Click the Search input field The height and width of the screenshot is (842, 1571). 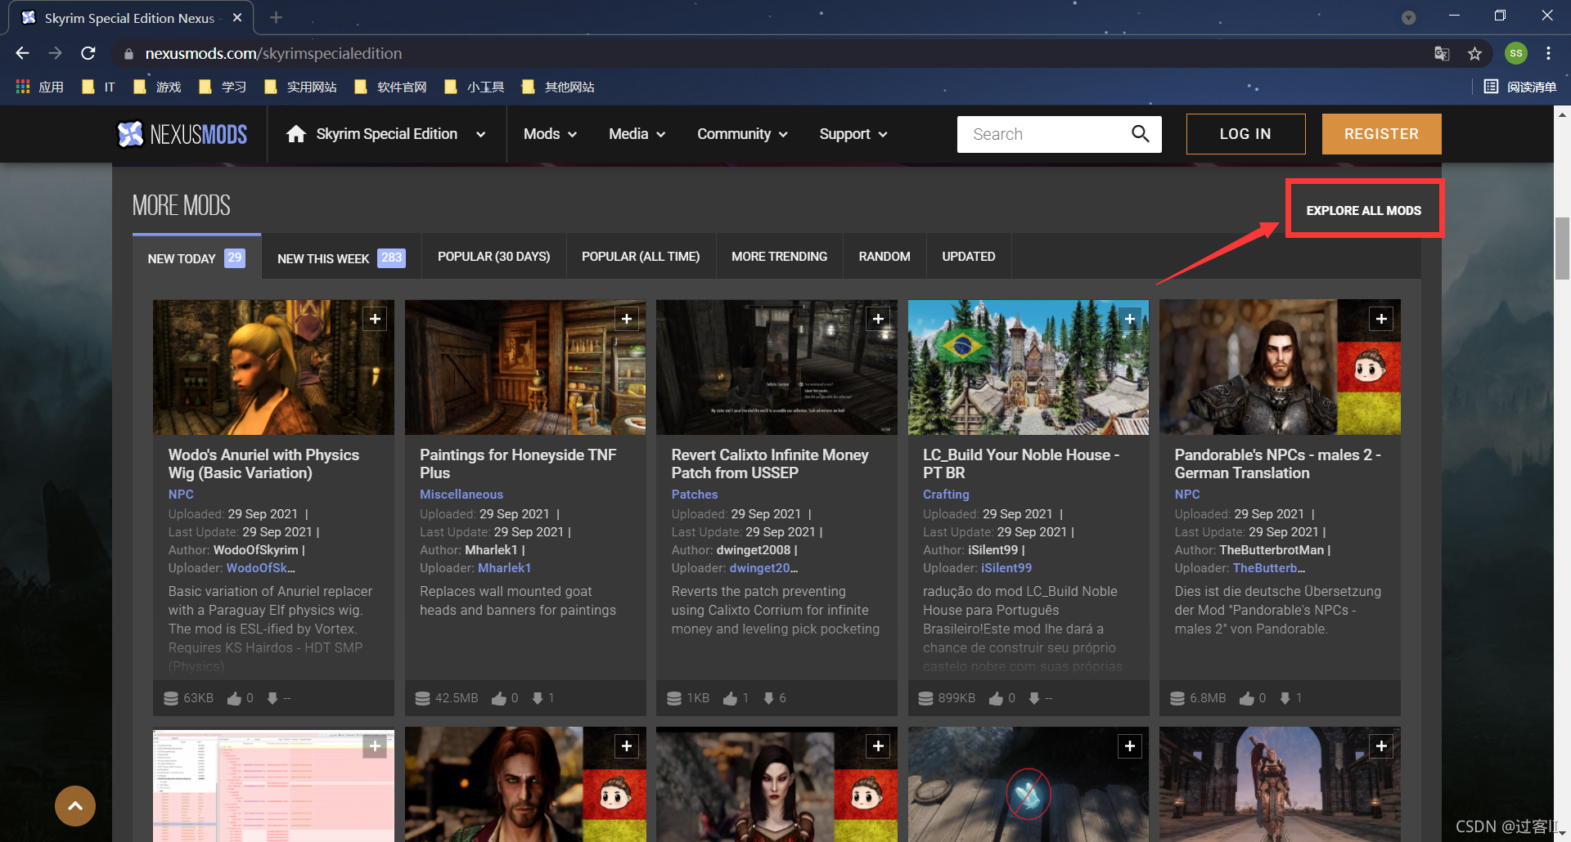pyautogui.click(x=1043, y=134)
